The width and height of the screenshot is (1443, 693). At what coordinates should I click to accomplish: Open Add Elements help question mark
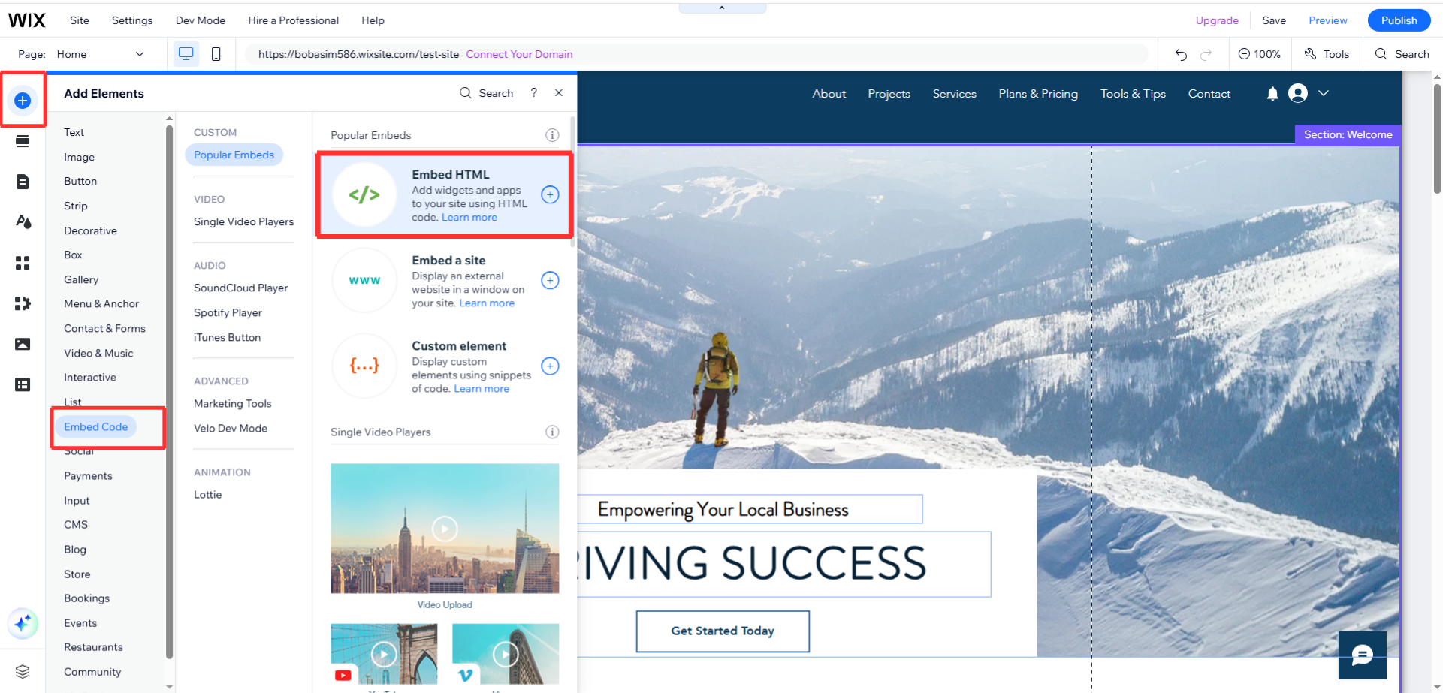point(534,92)
